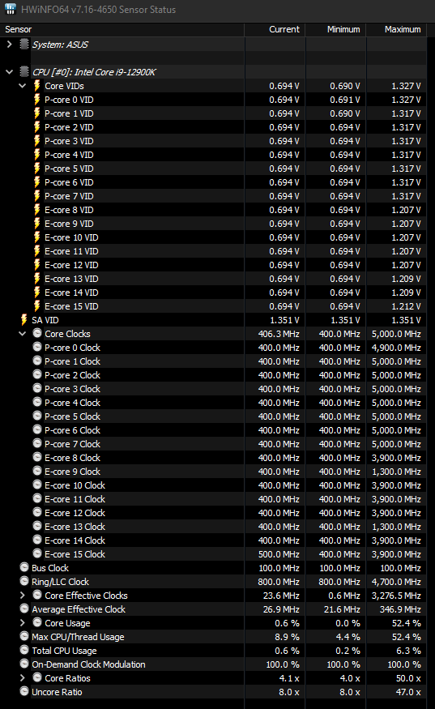The height and width of the screenshot is (709, 435).
Task: Click Max CPU/Thread Usage current 8.9 %
Action: pyautogui.click(x=287, y=637)
